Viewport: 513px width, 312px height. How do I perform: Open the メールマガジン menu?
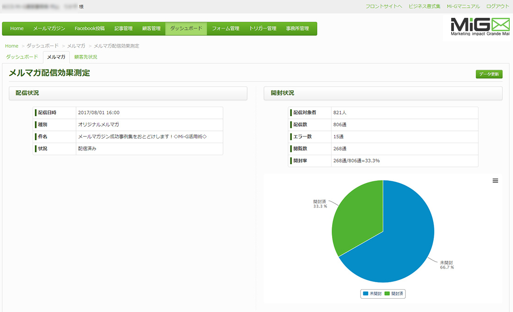[x=49, y=28]
